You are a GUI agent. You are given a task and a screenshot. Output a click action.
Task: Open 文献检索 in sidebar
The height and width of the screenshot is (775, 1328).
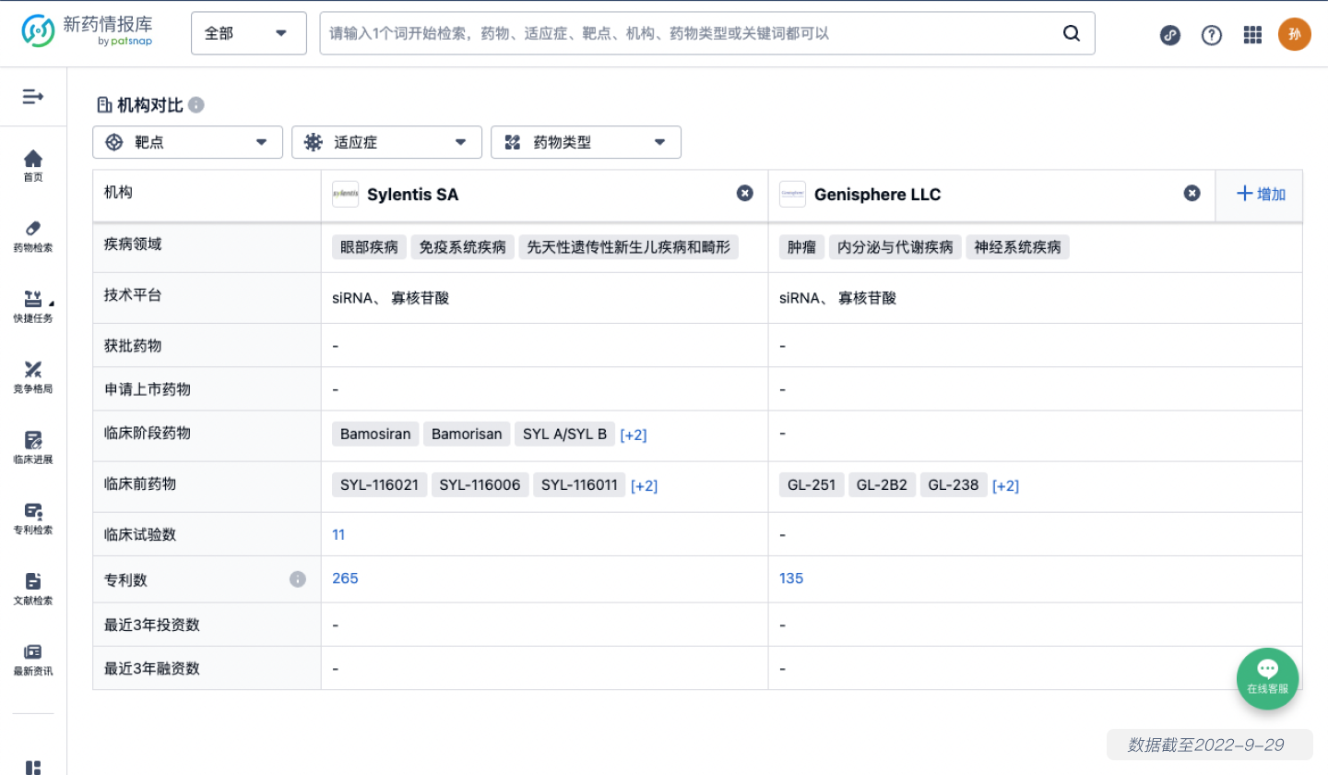[x=33, y=589]
